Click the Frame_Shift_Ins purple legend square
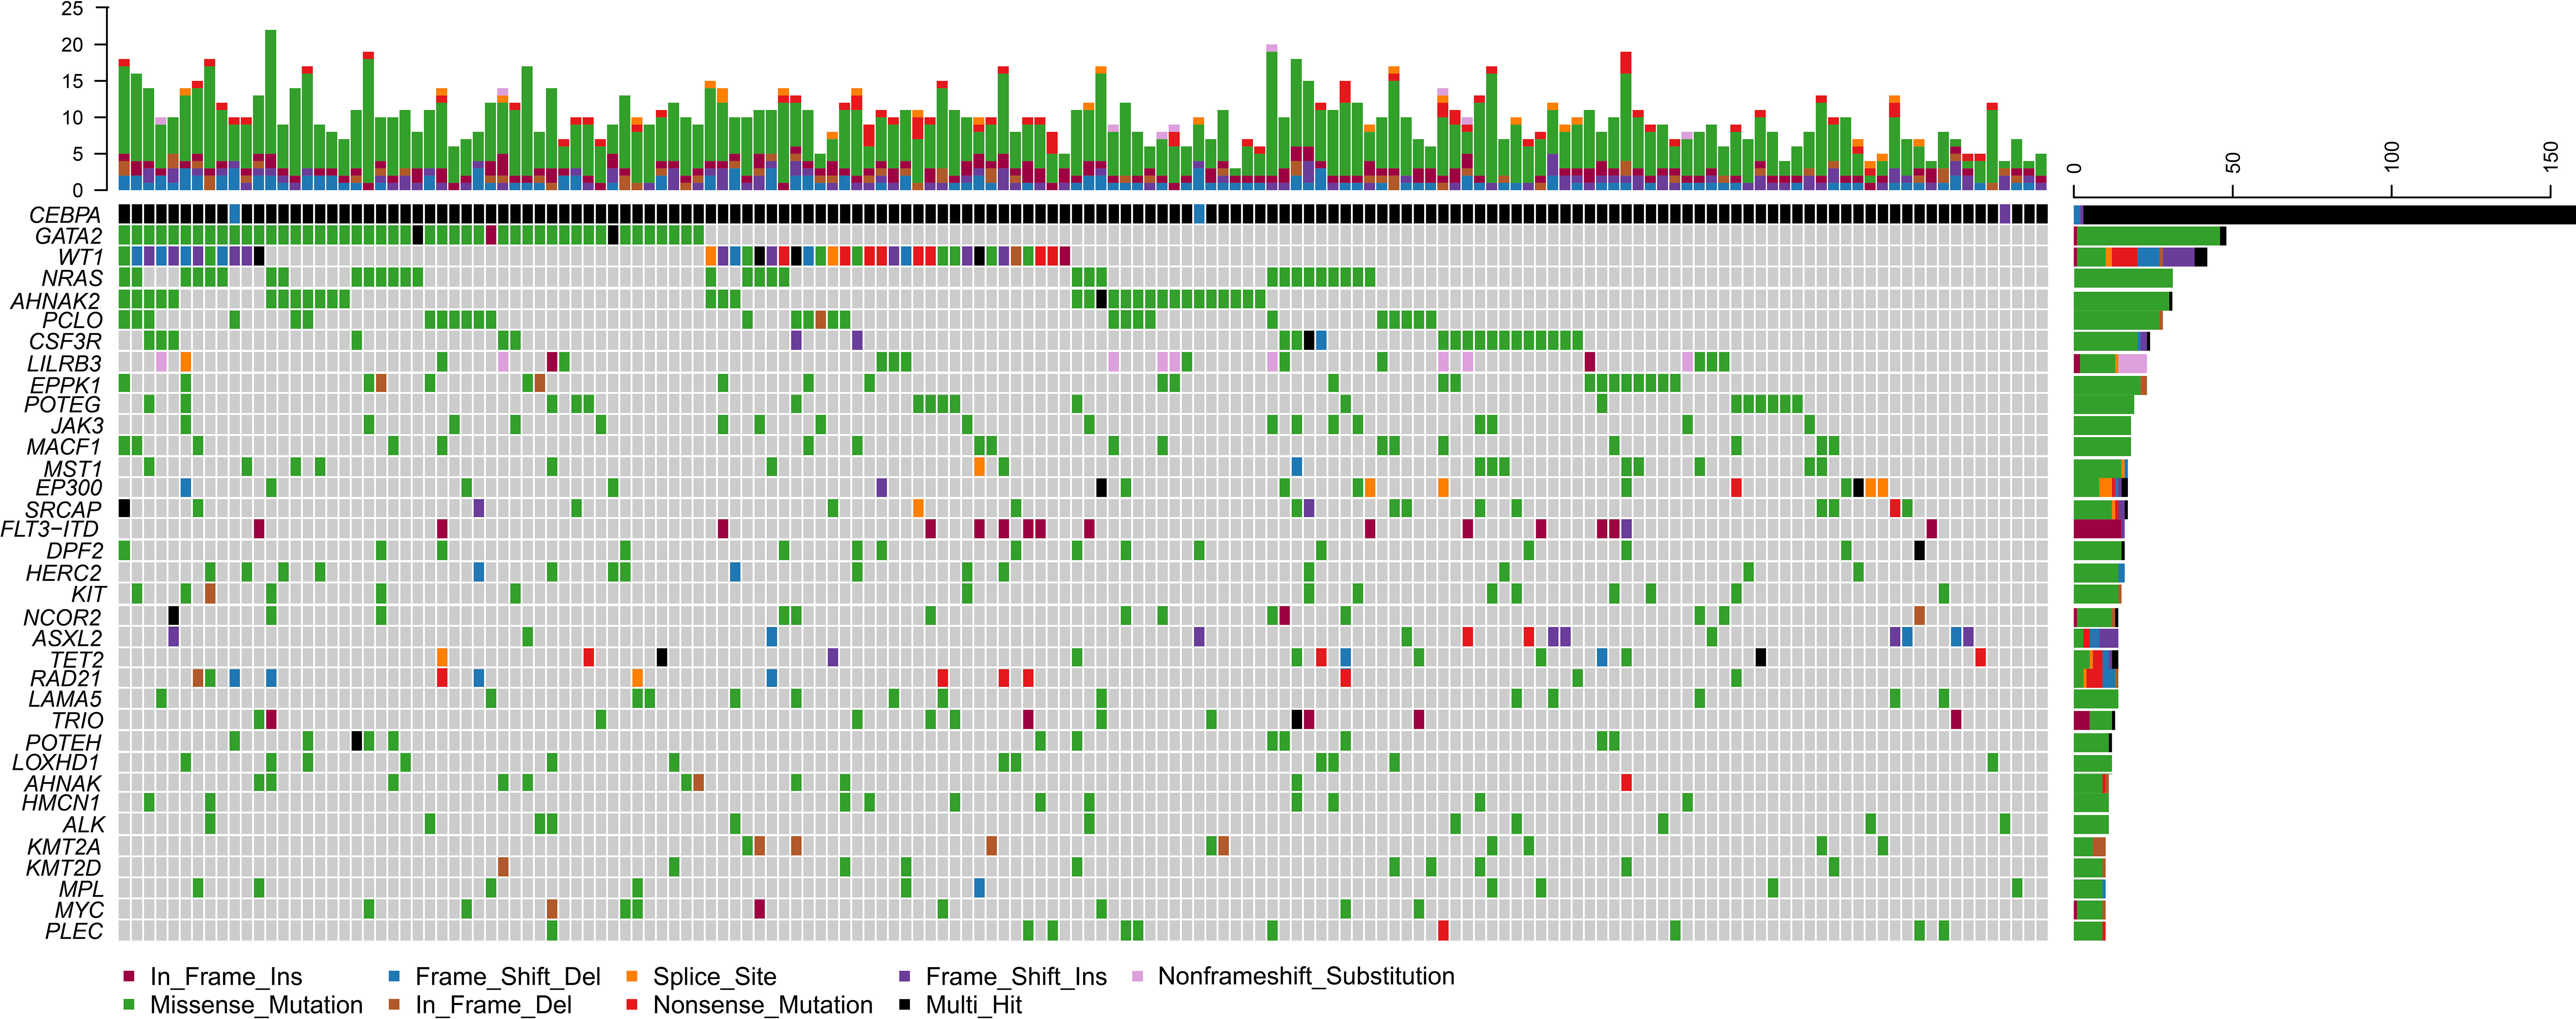Image resolution: width=2576 pixels, height=1019 pixels. 905,975
